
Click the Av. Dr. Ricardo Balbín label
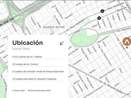click(111, 87)
